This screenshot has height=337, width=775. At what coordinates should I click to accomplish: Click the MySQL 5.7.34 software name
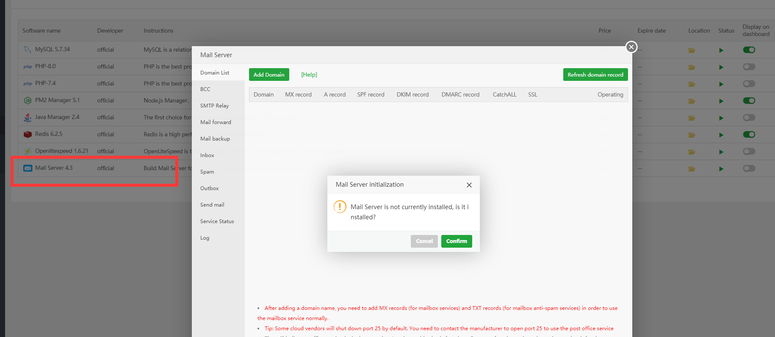[x=53, y=49]
